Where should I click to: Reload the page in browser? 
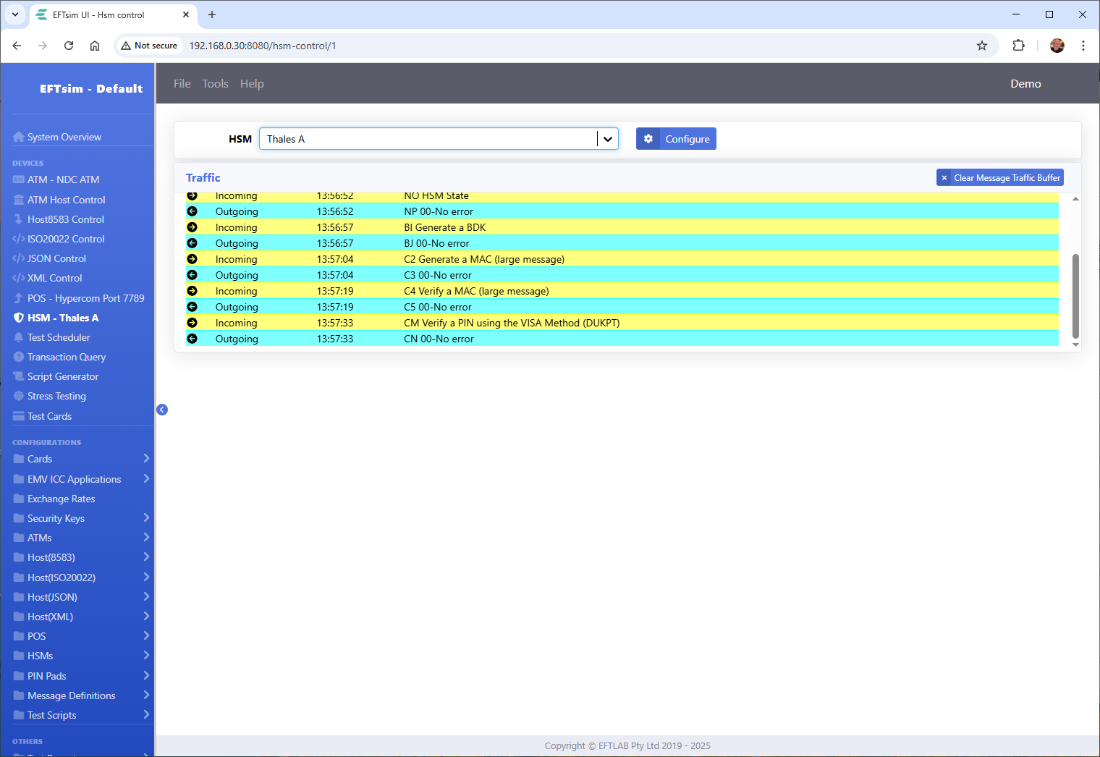pyautogui.click(x=69, y=46)
